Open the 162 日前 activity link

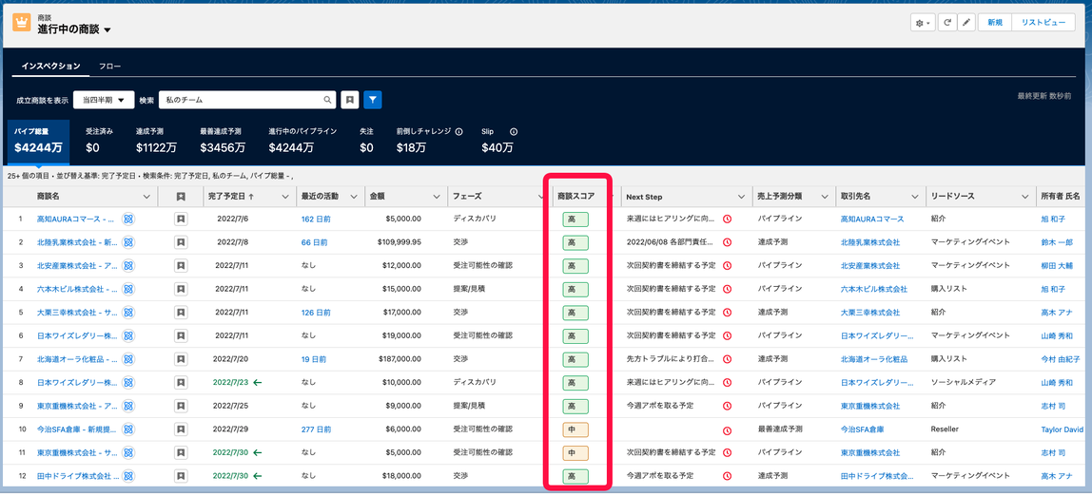[x=316, y=219]
